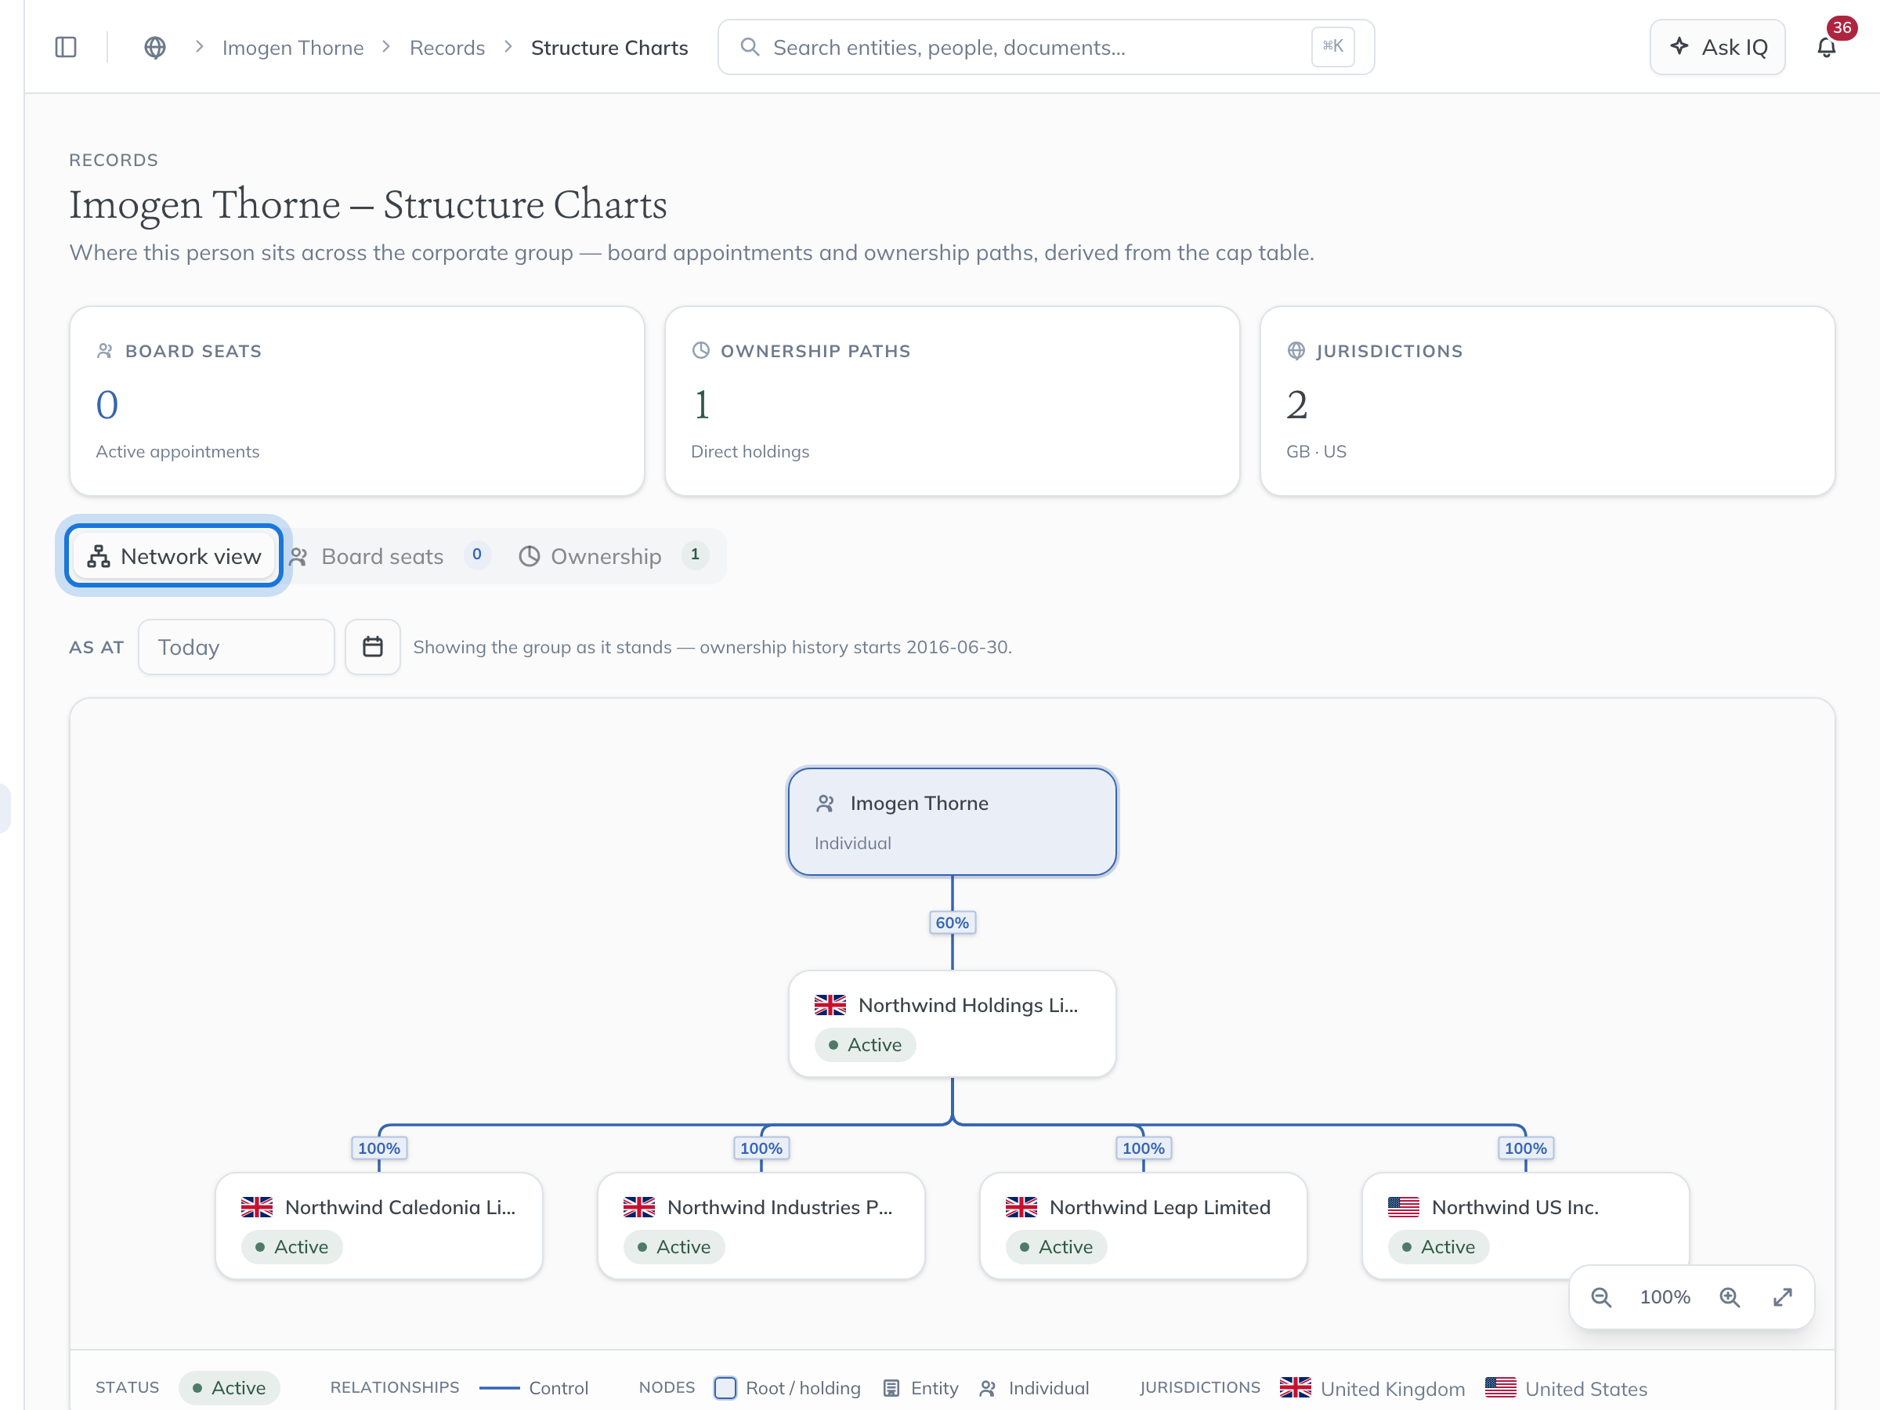Open the globe home breadcrumb icon

click(x=154, y=47)
